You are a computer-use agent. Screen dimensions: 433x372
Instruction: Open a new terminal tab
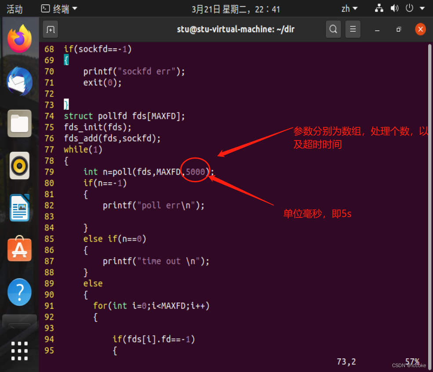(51, 29)
